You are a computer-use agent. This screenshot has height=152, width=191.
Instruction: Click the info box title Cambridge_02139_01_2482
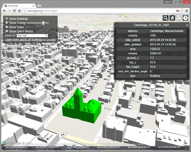(151, 25)
